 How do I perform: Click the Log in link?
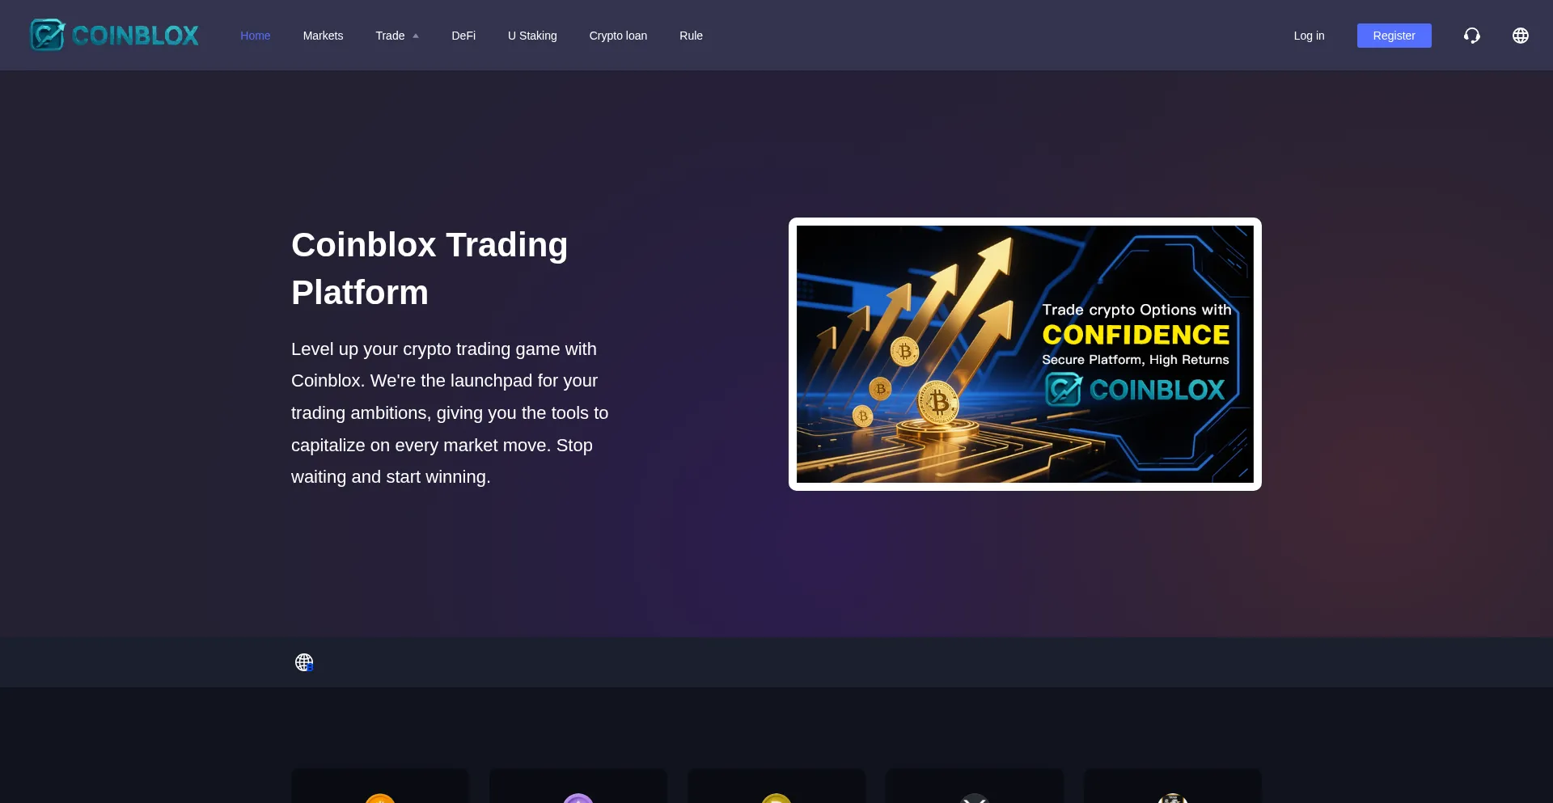(1309, 36)
